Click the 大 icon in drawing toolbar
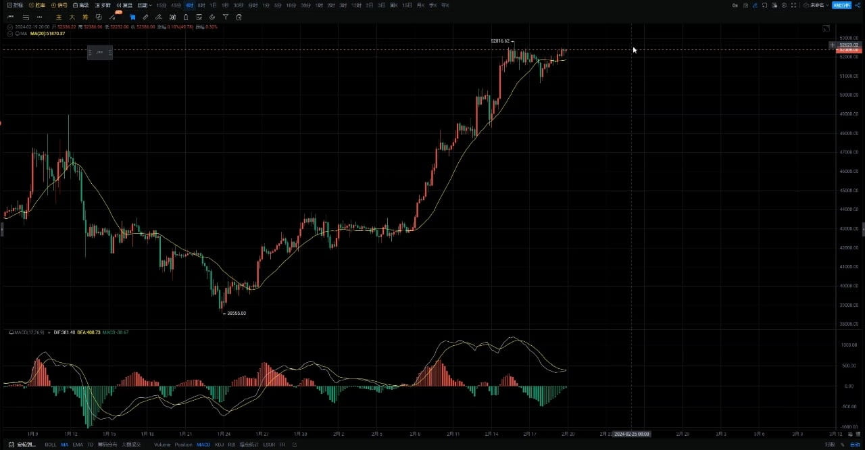Screen dimensions: 865x450 [72, 17]
